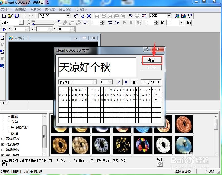
Task: Open the 编辑(E) menu
Action: click(21, 9)
